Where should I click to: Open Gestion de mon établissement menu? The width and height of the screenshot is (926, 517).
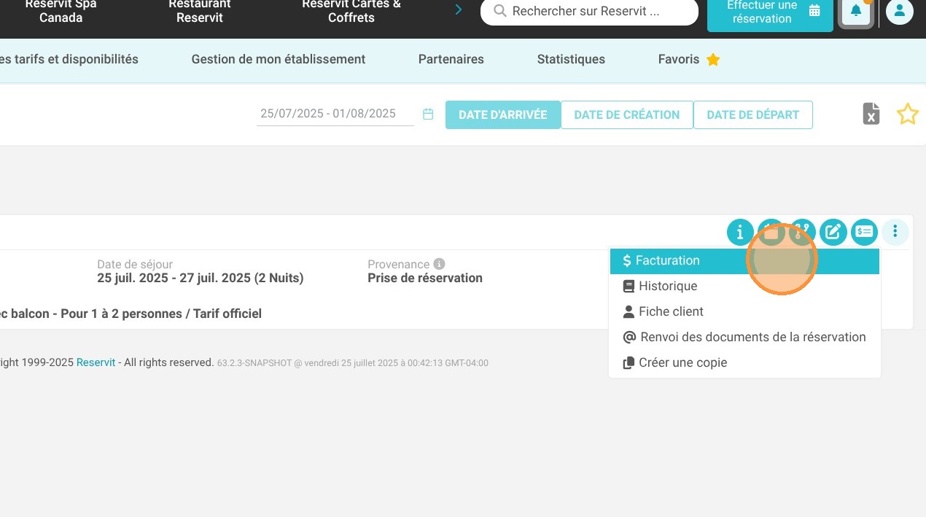pyautogui.click(x=279, y=59)
